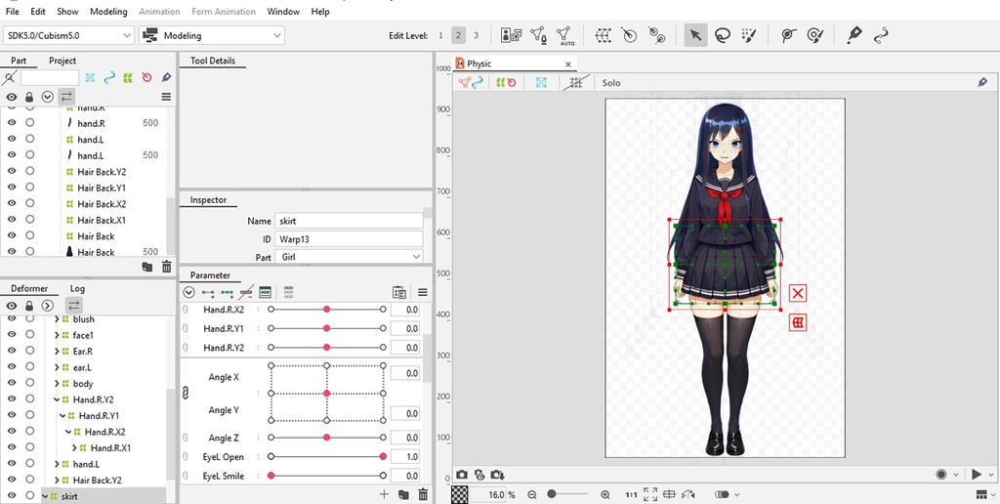Switch to the Project tab
1000x504 pixels.
pos(62,61)
